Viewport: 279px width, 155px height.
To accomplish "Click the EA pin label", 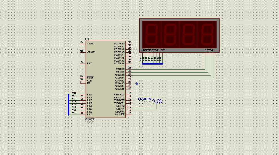I will (89, 83).
